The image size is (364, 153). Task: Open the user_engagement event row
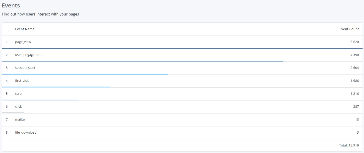[x=29, y=55]
